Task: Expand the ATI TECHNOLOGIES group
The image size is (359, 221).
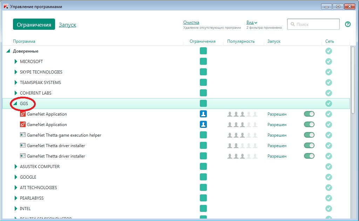Action: (x=16, y=188)
